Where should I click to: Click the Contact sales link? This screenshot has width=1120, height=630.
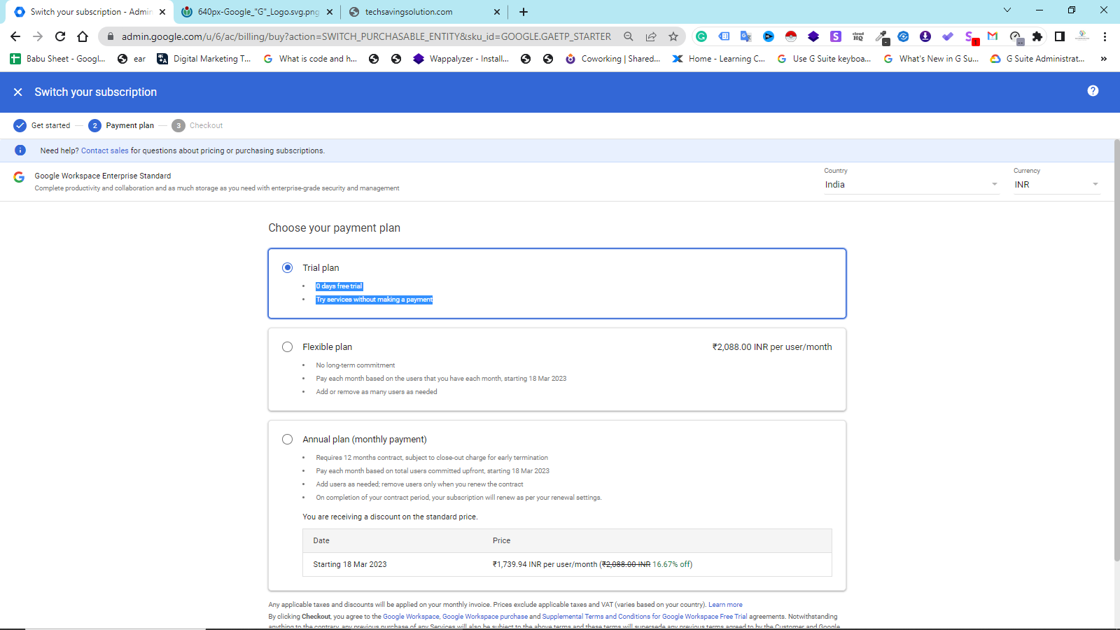[x=105, y=150]
